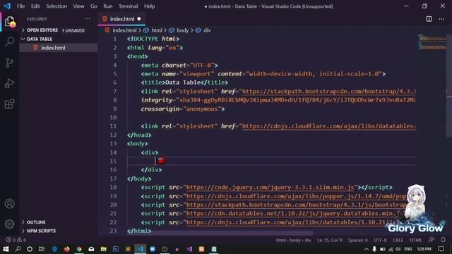The height and width of the screenshot is (254, 452).
Task: Open the Mail app from taskbar
Action: point(91,249)
